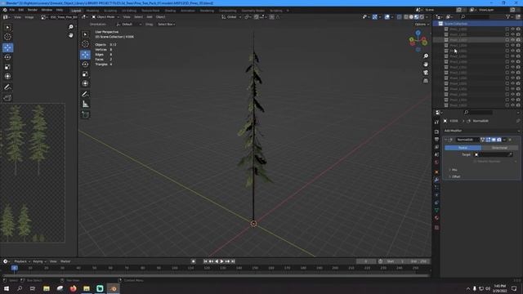Expand the Offset subpanel
The image size is (523, 294).
(454, 176)
